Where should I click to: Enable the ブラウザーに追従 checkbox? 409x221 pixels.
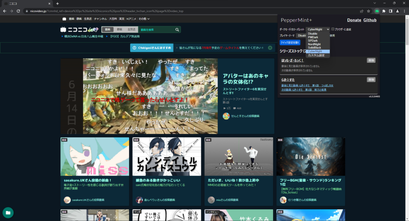tap(333, 29)
